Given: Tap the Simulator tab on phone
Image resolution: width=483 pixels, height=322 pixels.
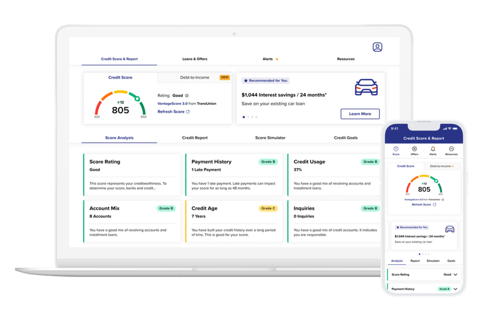Looking at the screenshot, I should click(433, 261).
